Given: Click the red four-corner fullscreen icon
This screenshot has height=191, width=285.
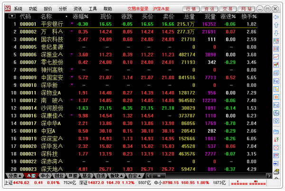Looking at the screenshot, I should [276, 148].
